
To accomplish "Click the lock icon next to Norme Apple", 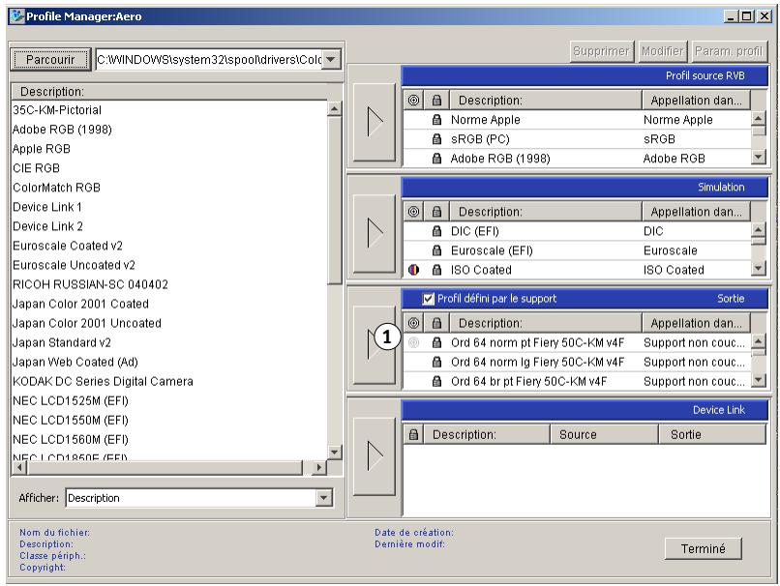I will [x=436, y=120].
